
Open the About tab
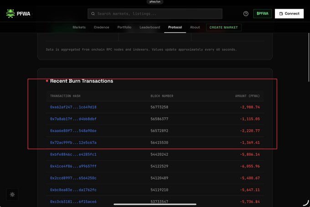click(x=195, y=27)
